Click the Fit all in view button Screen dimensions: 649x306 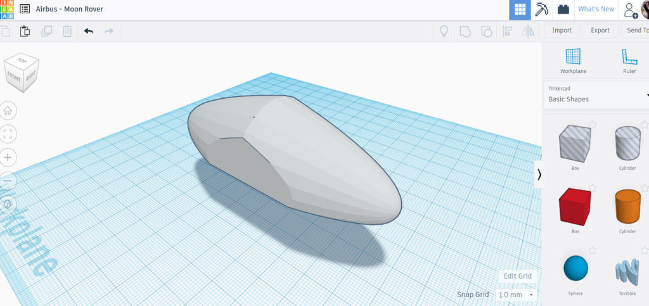(8, 134)
